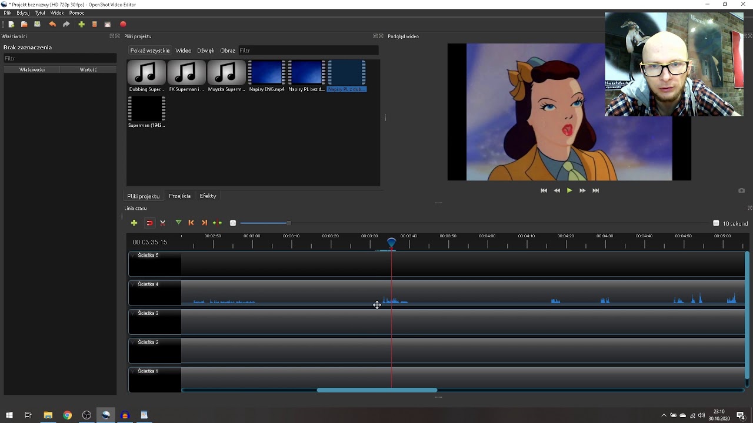Viewport: 753px width, 423px height.
Task: Toggle the razor scissors tool
Action: click(x=163, y=223)
